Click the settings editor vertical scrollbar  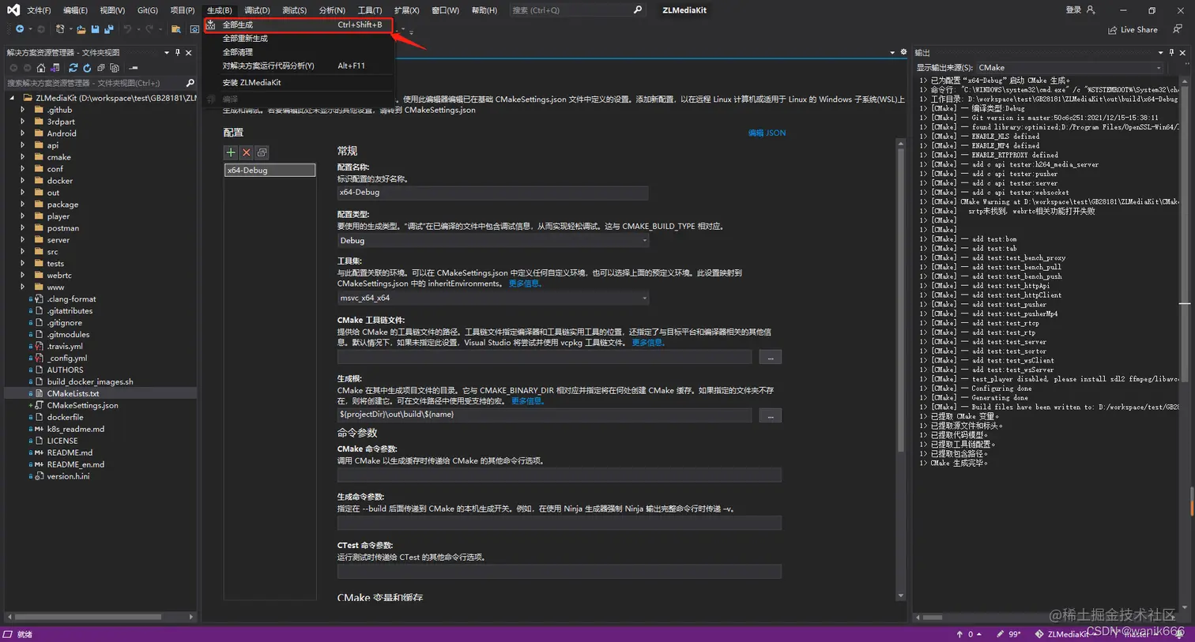tap(900, 300)
